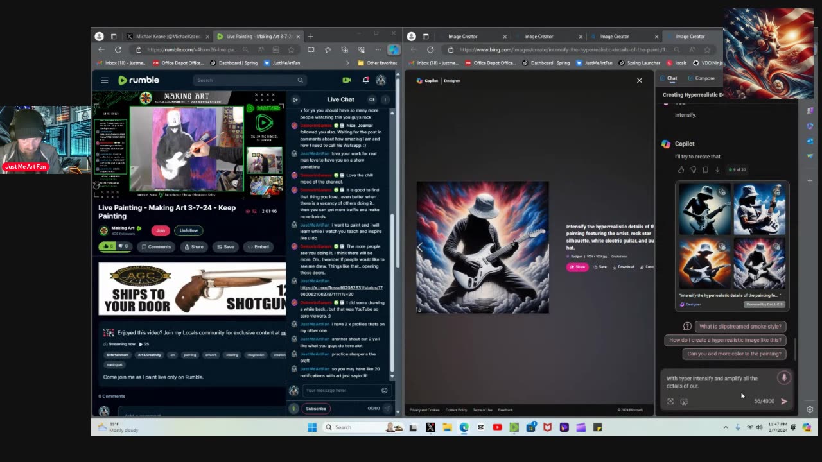Thumbs down the Copilot response
This screenshot has width=822, height=462.
693,170
